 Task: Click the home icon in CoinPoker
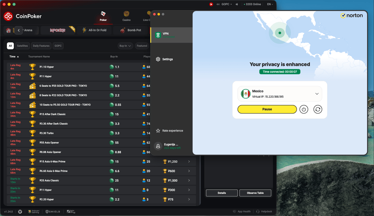[8, 31]
